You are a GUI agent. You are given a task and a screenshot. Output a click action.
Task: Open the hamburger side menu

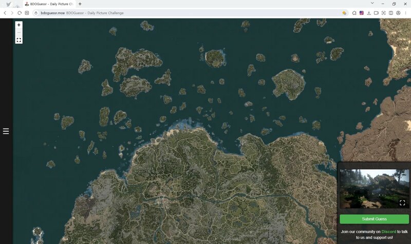coord(6,131)
